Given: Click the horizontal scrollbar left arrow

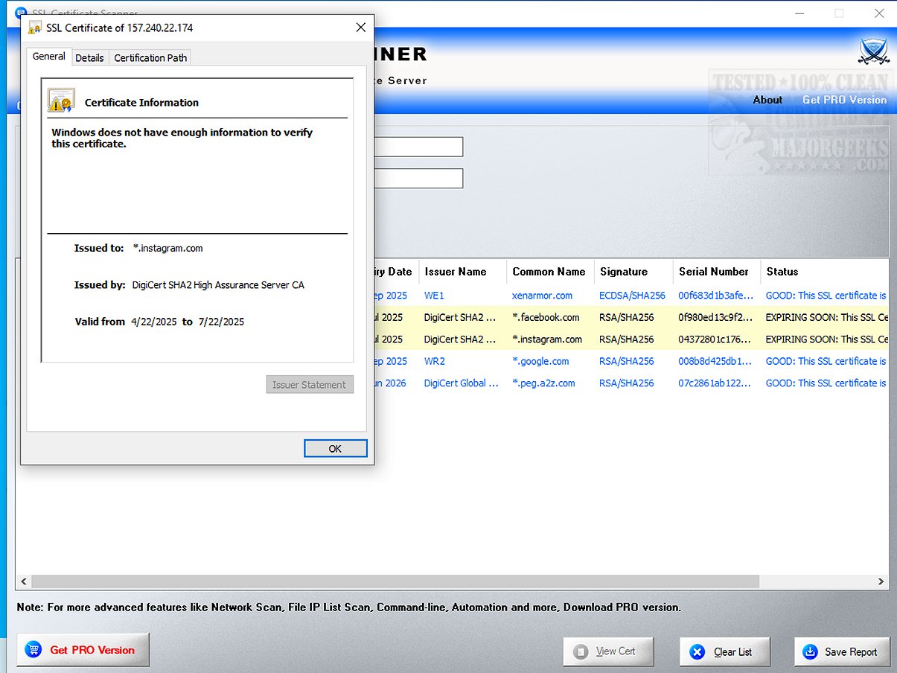Looking at the screenshot, I should click(24, 581).
